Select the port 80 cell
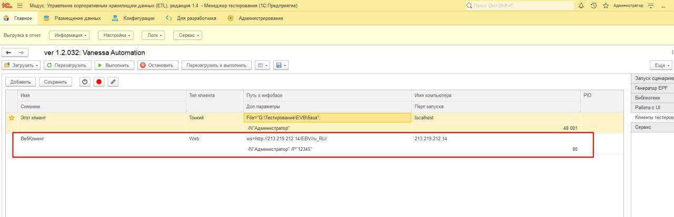Viewport: 674px width, 217px height. click(496, 149)
